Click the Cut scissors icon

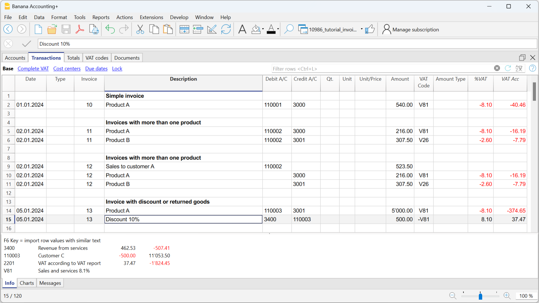tap(140, 29)
